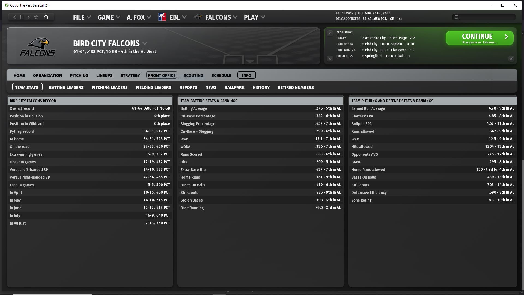
Task: Expand the Bird City Falcons team dropdown
Action: tap(145, 43)
